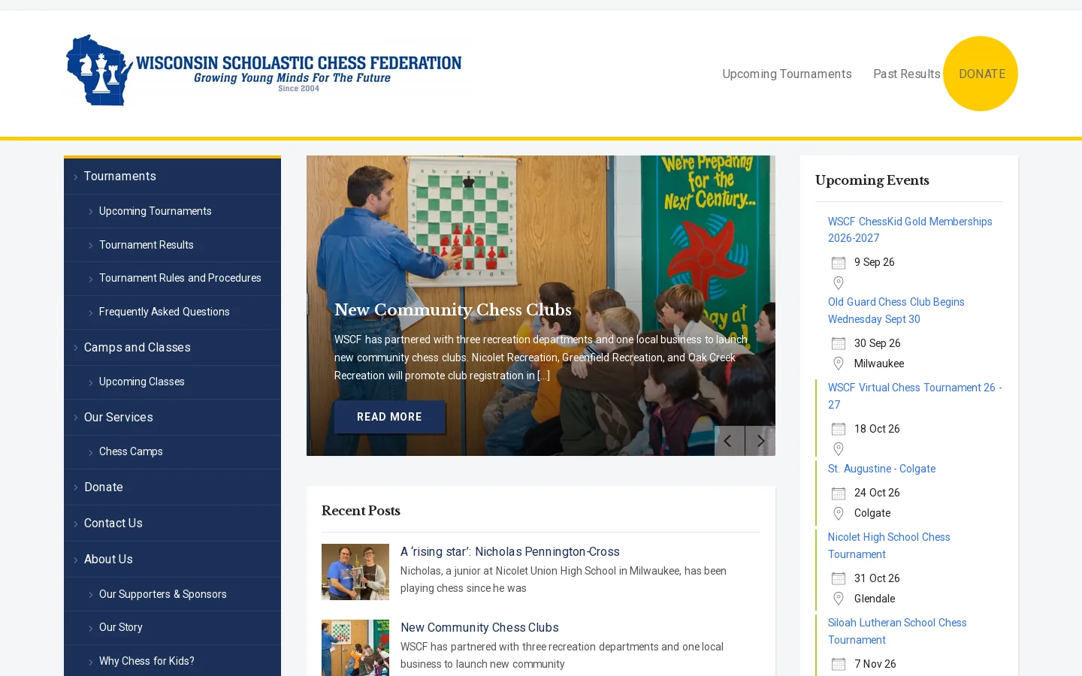Select Upcoming Tournaments in the sidebar
Viewport: 1082px width, 676px height.
coord(172,212)
